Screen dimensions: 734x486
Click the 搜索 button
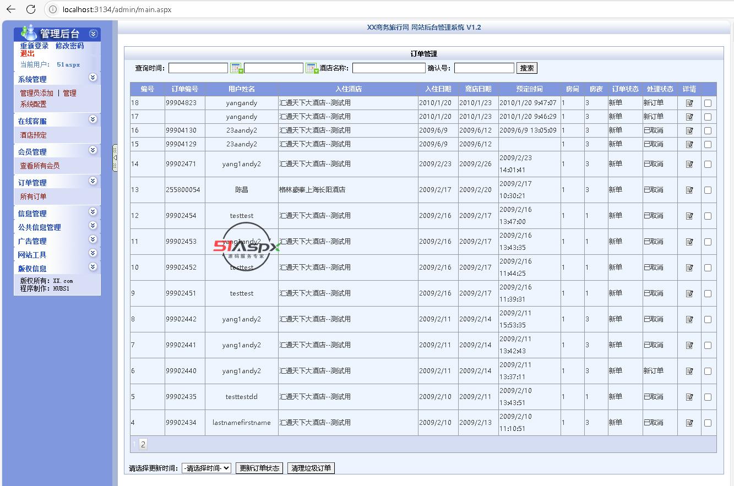[x=527, y=68]
